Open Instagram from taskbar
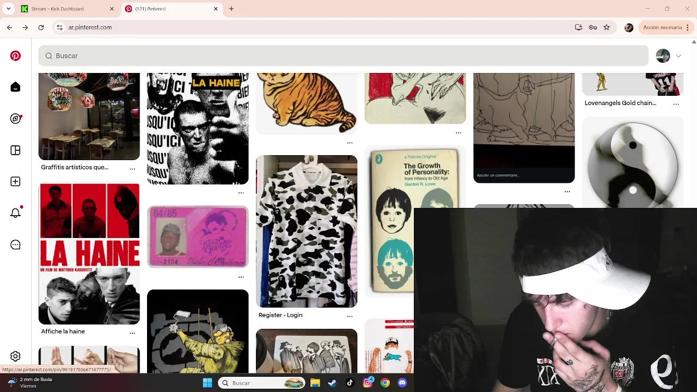Screen dimensions: 697x392 [x=368, y=383]
